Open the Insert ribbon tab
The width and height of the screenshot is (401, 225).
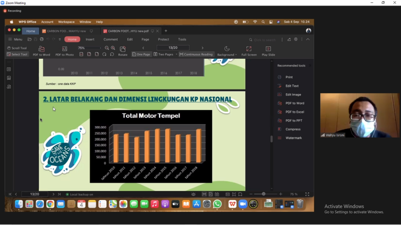click(x=90, y=39)
